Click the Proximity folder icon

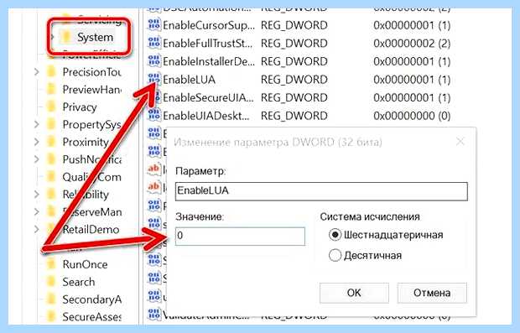(x=51, y=142)
